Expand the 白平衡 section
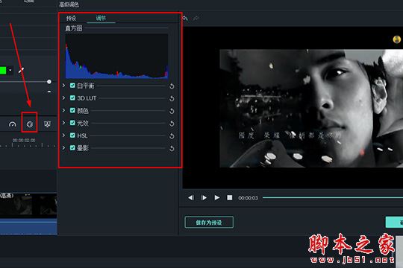Screen dimensions: 403x268 tap(63, 85)
